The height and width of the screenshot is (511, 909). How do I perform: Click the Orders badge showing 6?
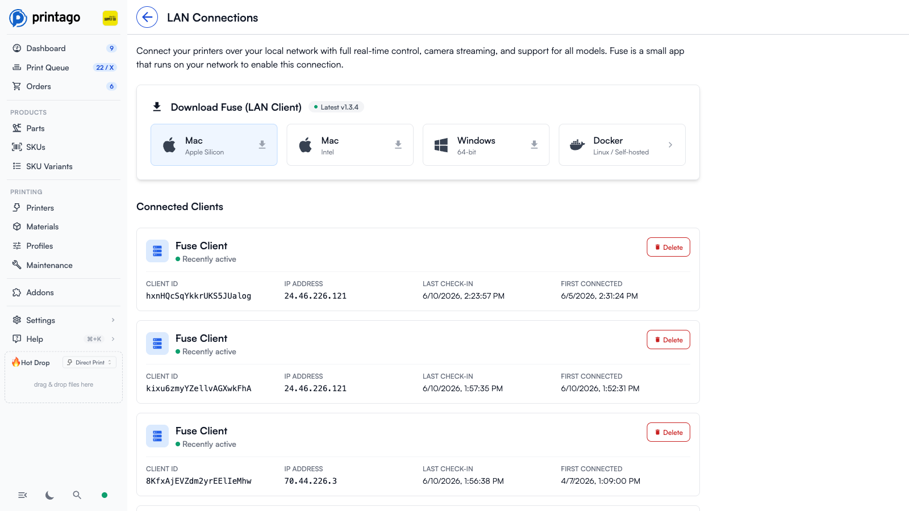pyautogui.click(x=111, y=86)
